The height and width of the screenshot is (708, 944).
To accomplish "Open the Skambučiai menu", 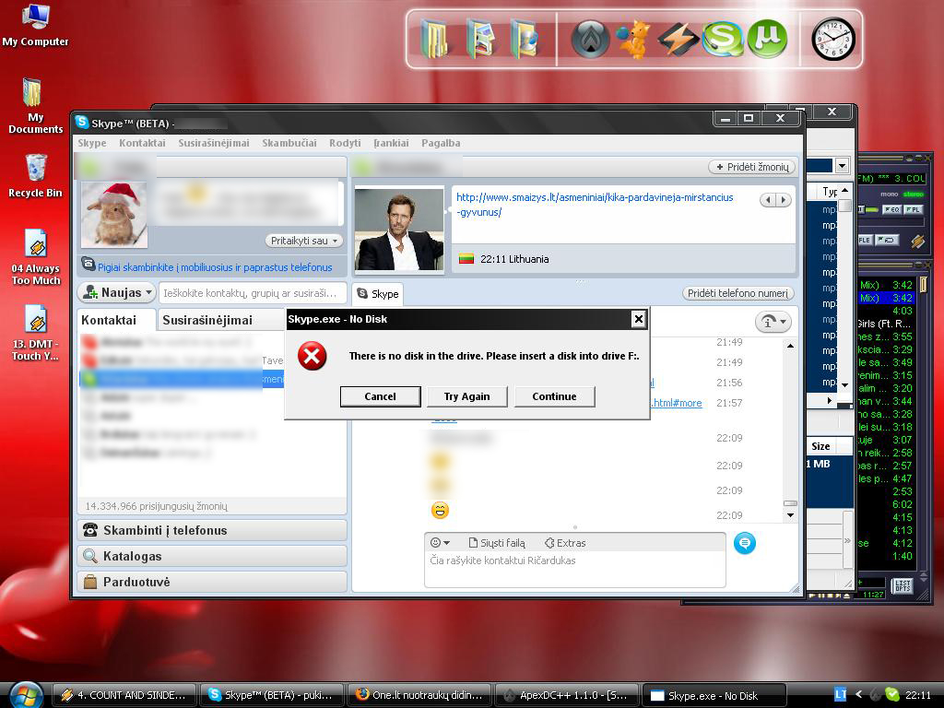I will (x=289, y=143).
